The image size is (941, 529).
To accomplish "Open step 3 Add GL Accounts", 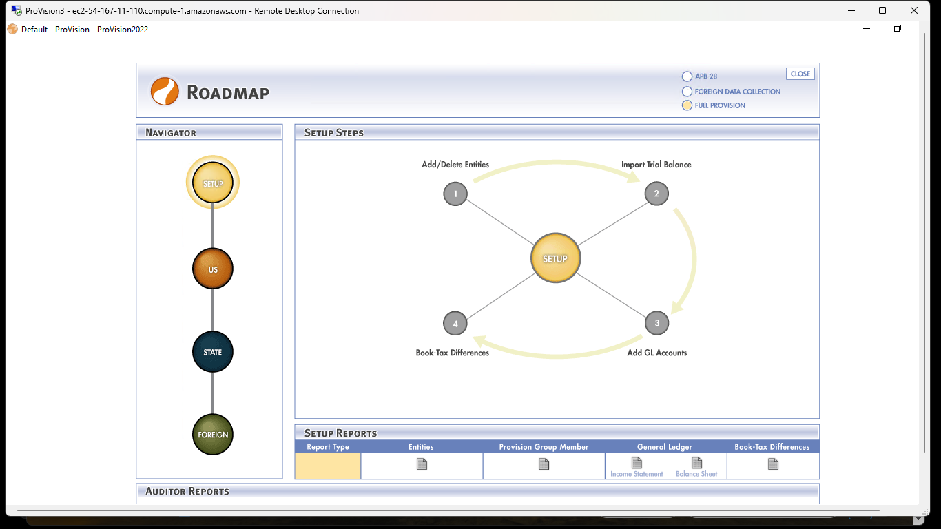I will 656,323.
